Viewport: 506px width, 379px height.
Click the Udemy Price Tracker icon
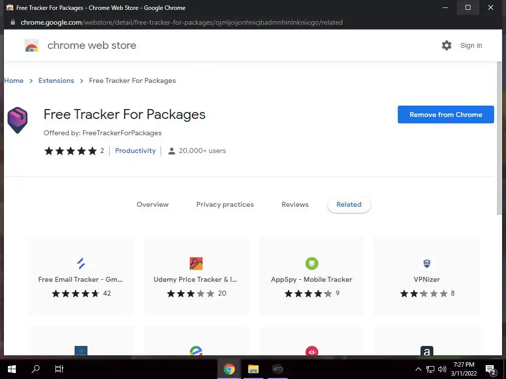[196, 264]
